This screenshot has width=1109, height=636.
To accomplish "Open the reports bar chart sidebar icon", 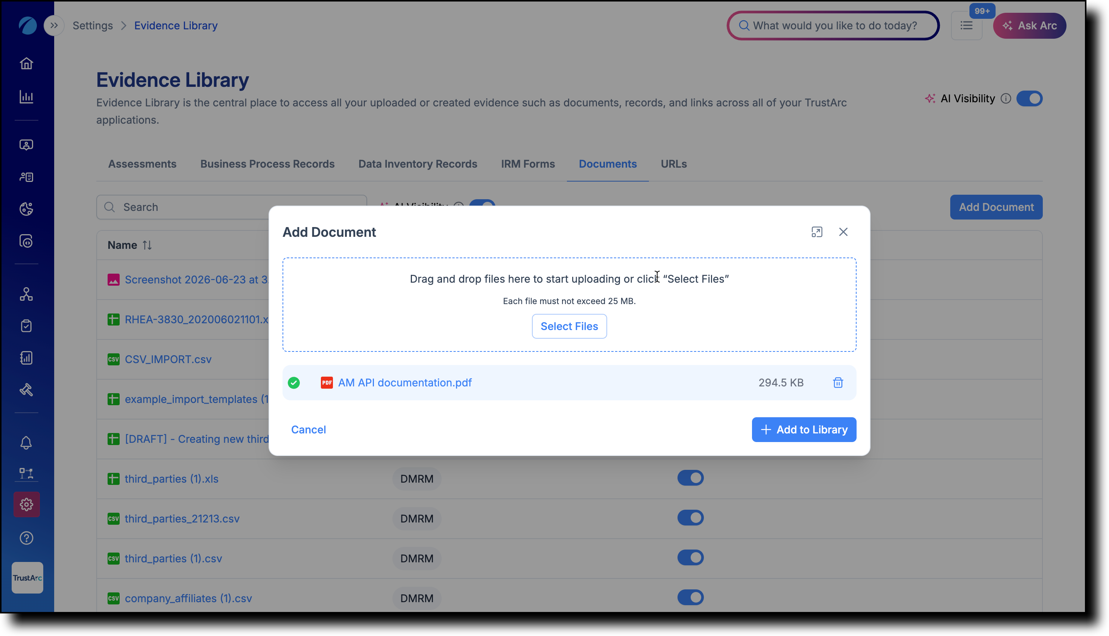I will coord(26,97).
